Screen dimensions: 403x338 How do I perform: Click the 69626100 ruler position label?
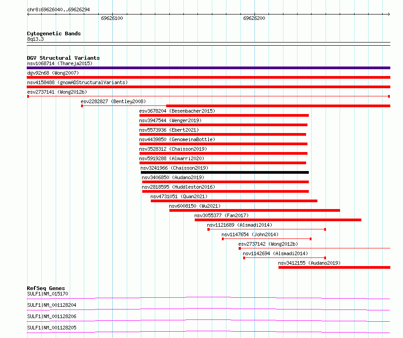pyautogui.click(x=112, y=18)
